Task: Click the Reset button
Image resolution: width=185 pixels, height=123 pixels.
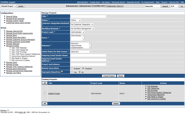Action: tap(121, 76)
